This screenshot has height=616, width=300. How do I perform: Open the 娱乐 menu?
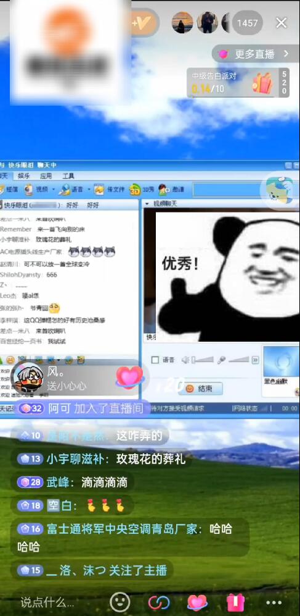pos(23,175)
